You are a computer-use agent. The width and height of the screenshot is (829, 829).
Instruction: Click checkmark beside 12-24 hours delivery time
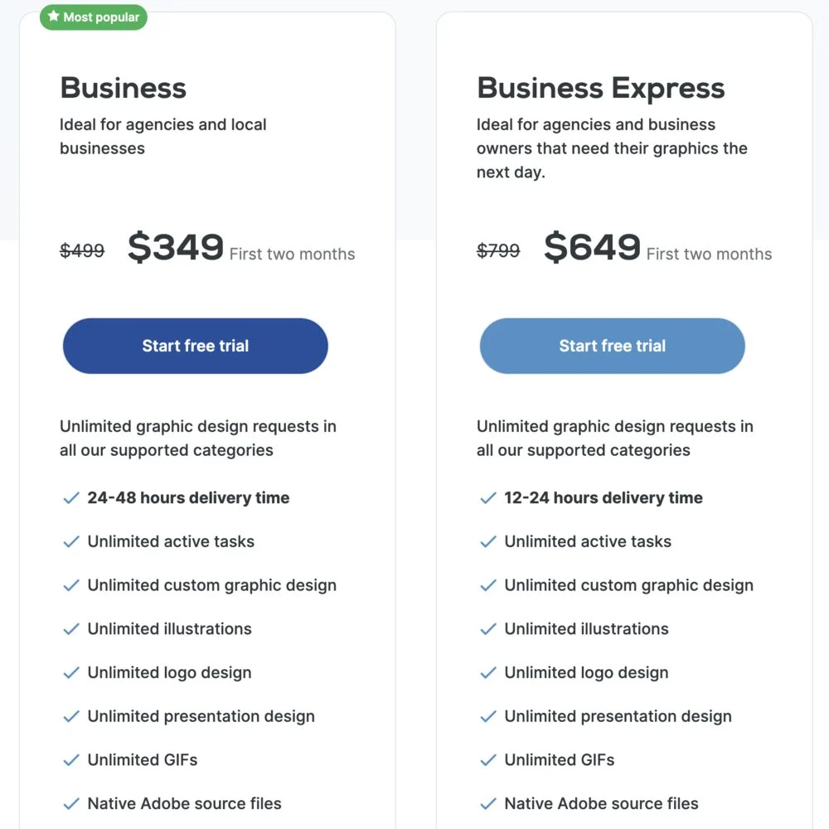coord(488,498)
